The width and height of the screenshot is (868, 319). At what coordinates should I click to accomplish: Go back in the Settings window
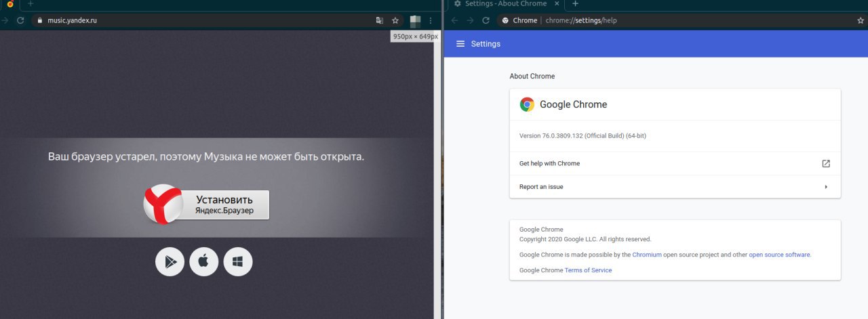point(454,20)
